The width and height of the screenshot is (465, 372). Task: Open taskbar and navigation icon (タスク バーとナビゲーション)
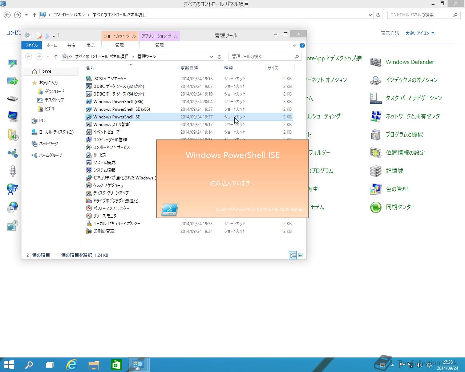pyautogui.click(x=375, y=98)
